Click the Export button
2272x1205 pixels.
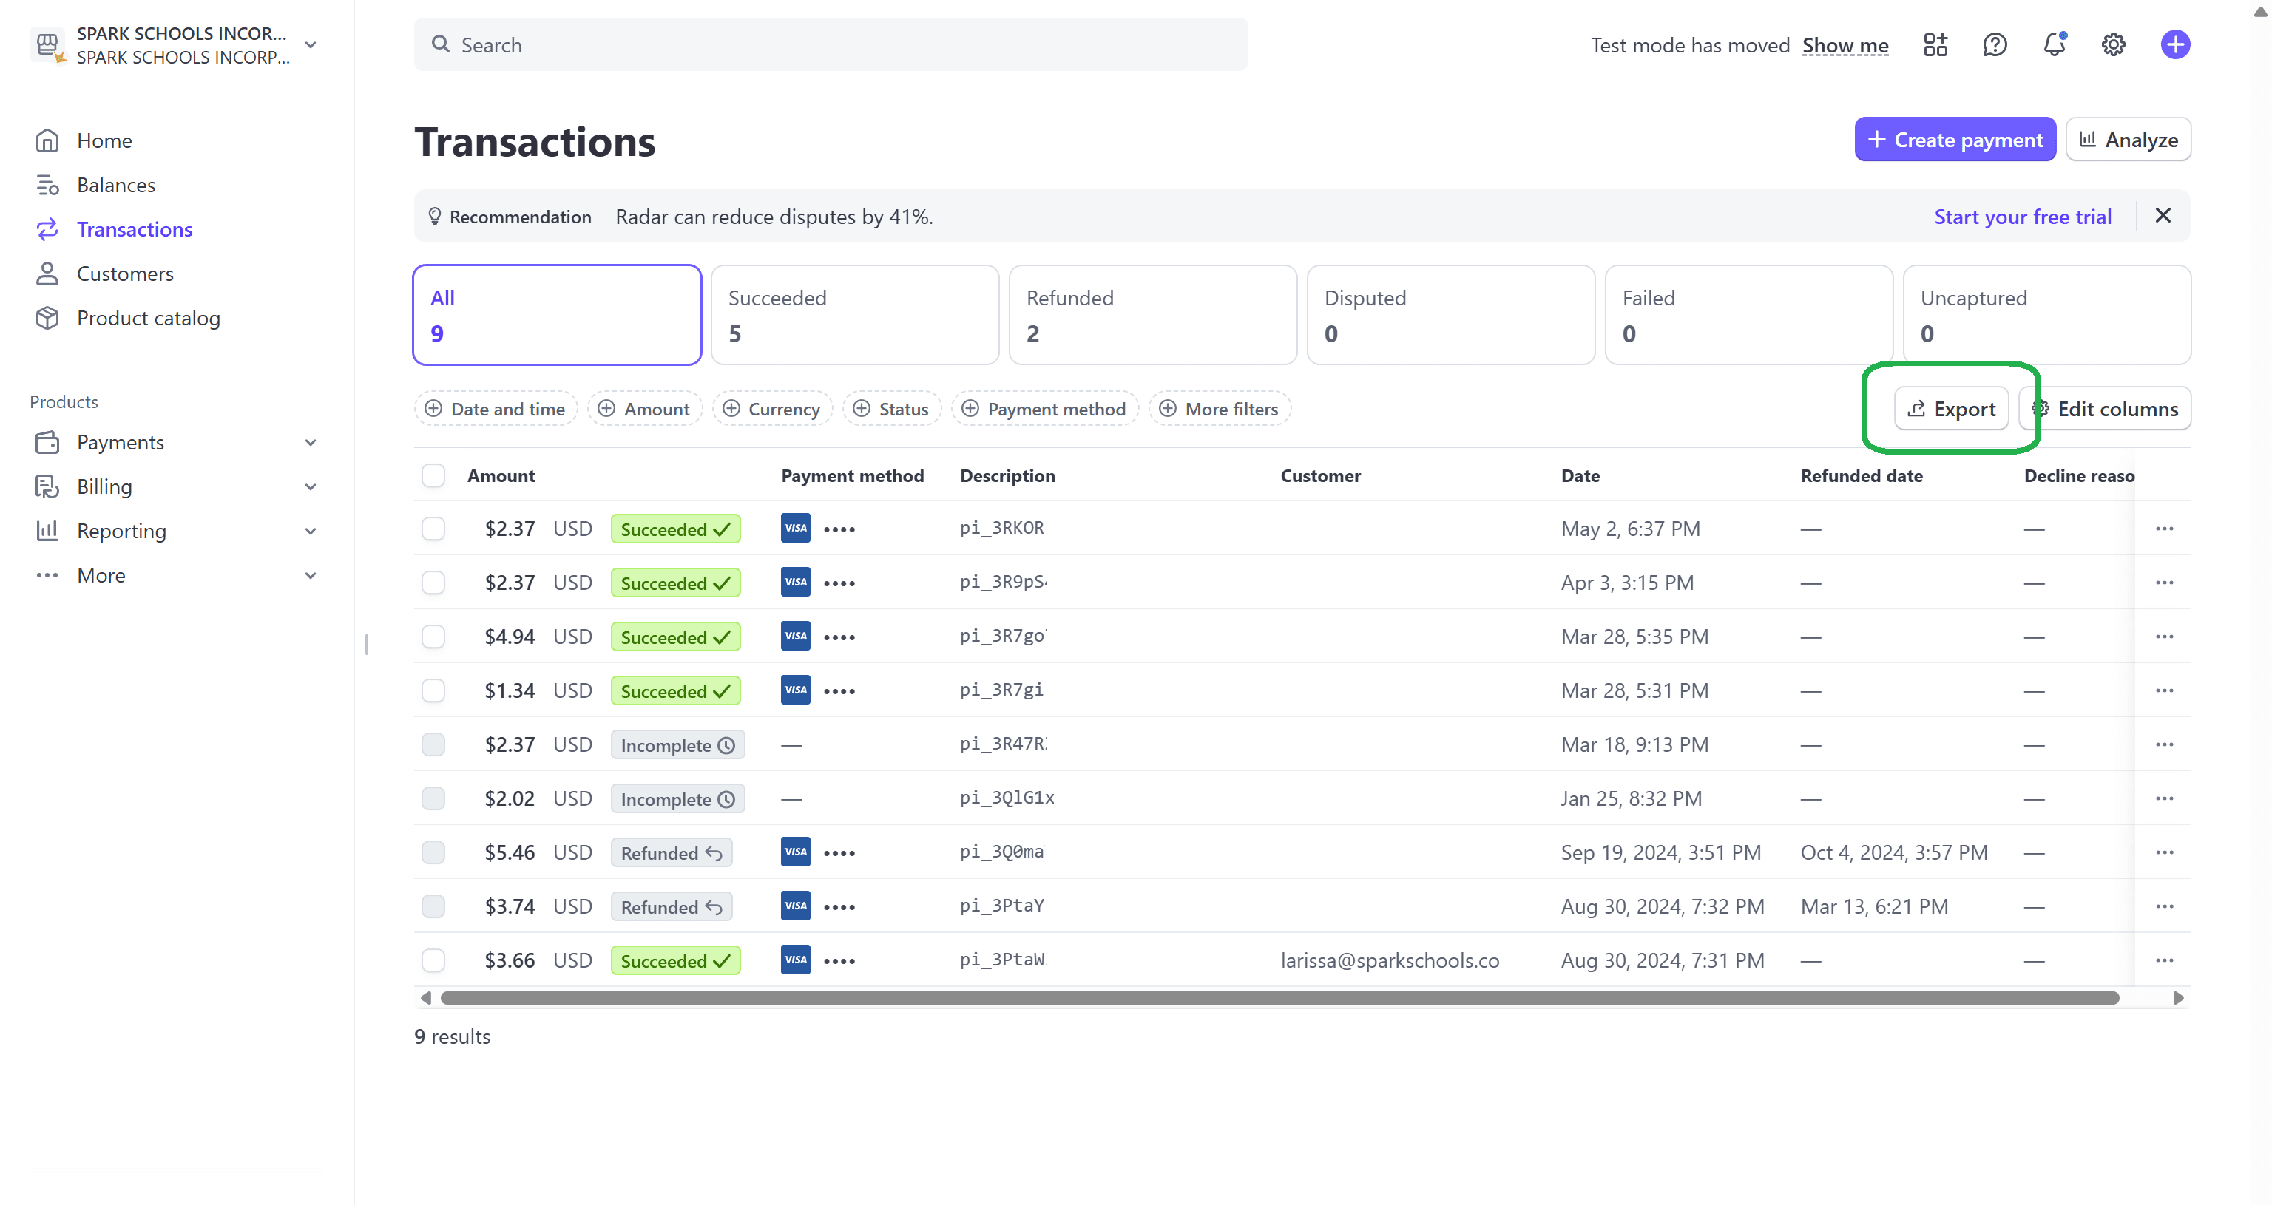pyautogui.click(x=1951, y=408)
